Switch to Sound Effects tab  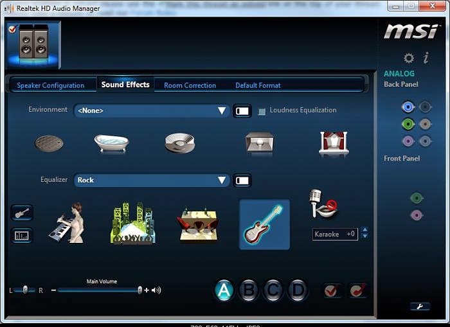coord(125,85)
